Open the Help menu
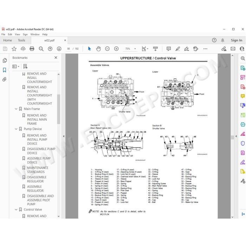 coord(45,34)
